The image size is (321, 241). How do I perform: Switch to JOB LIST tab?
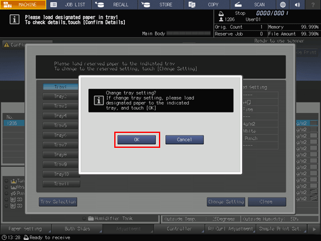(69, 4)
